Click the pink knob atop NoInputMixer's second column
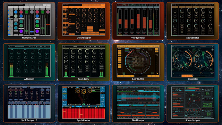The height and width of the screenshot is (125, 222). pyautogui.click(x=21, y=12)
